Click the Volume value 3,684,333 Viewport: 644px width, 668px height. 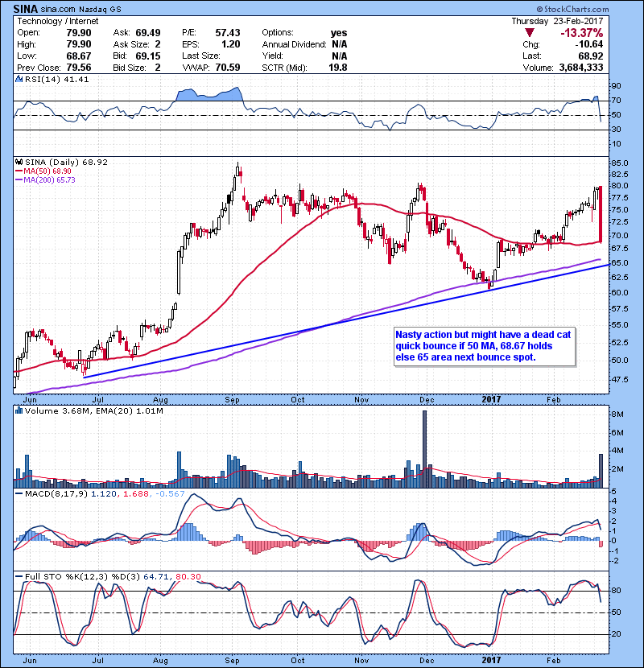581,68
